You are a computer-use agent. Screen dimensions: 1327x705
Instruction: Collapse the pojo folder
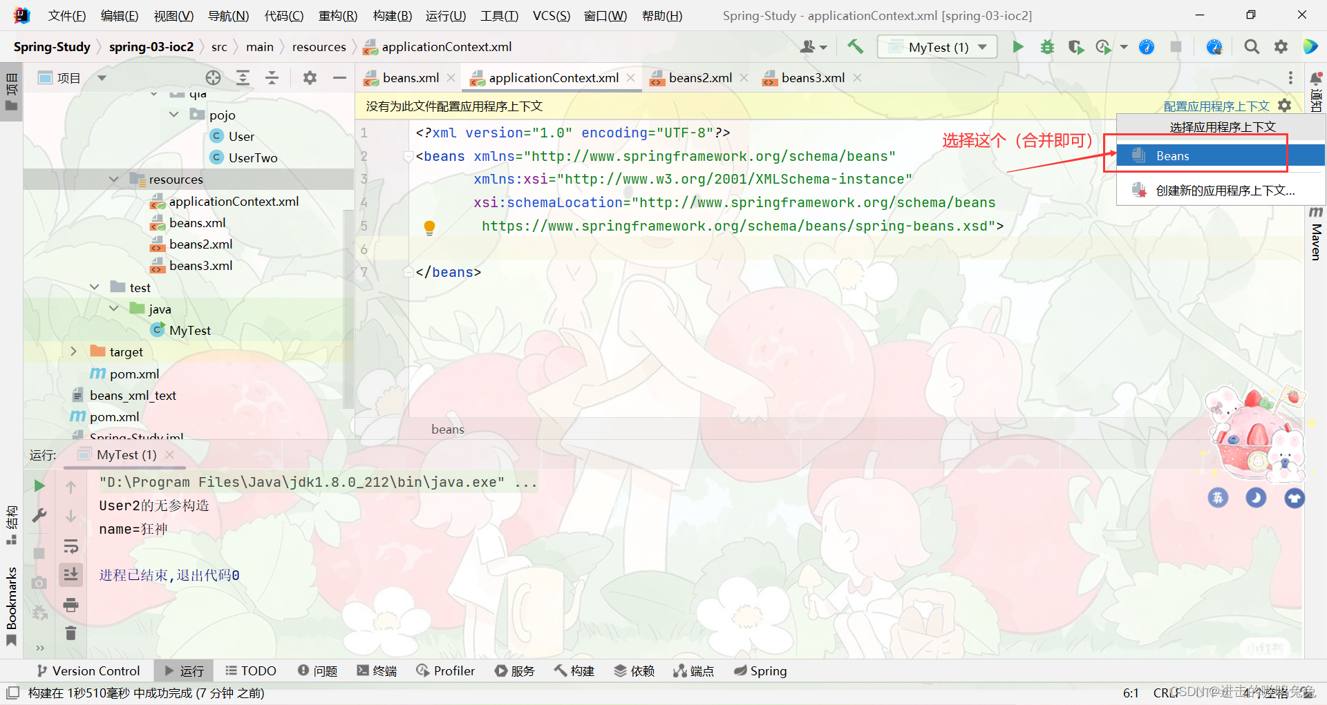point(174,115)
